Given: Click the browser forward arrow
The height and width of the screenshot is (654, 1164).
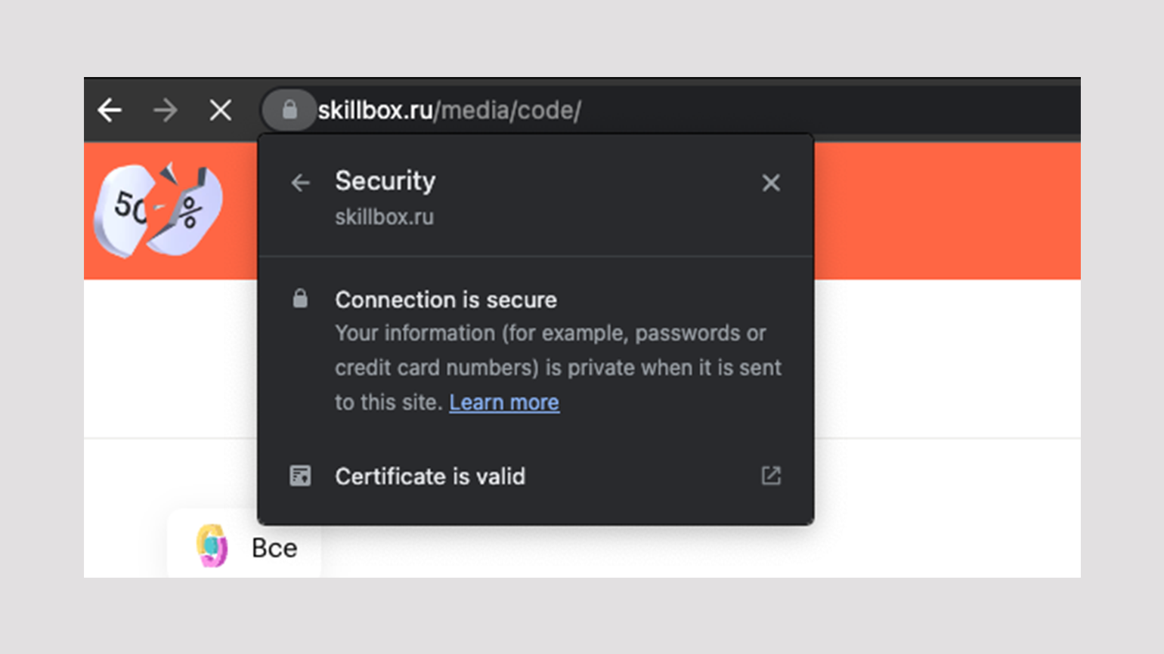Looking at the screenshot, I should click(165, 110).
